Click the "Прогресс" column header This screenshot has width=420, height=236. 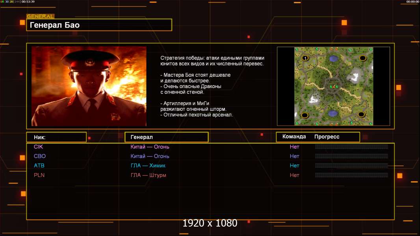327,136
